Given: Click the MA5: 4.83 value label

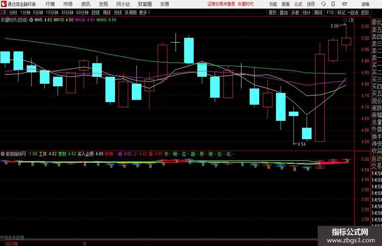Looking at the screenshot, I should [x=43, y=20].
